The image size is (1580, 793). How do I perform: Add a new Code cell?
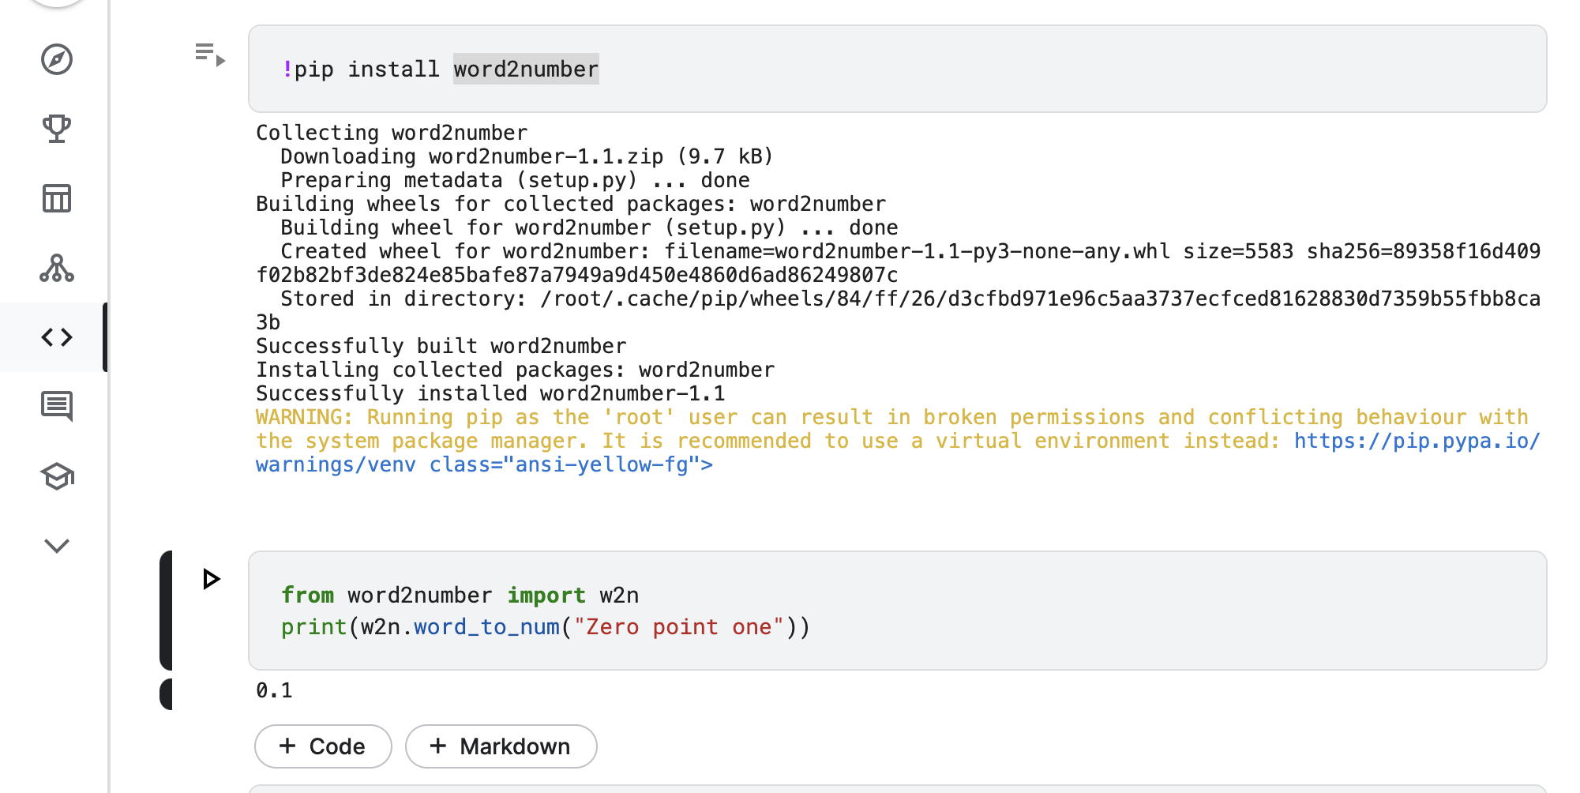(323, 746)
